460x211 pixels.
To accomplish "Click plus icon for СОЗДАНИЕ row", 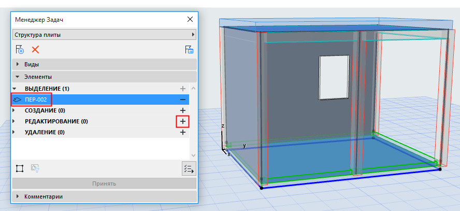I will pyautogui.click(x=183, y=110).
